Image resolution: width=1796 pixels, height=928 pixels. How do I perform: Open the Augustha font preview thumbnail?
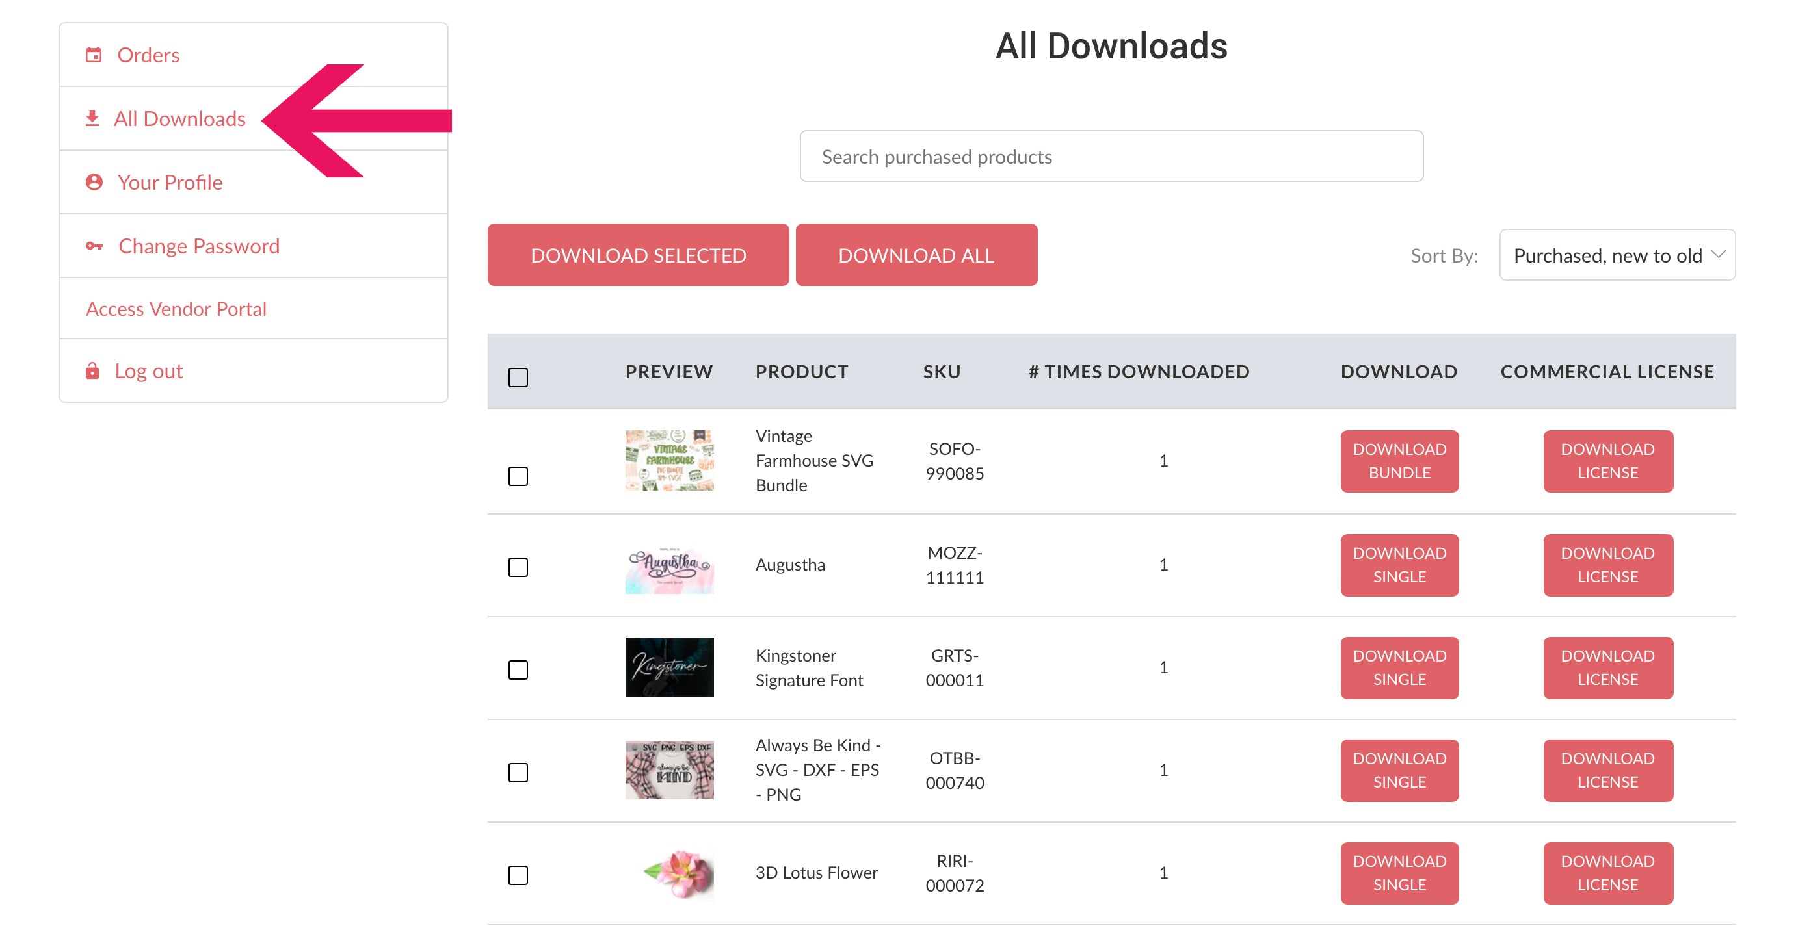668,565
